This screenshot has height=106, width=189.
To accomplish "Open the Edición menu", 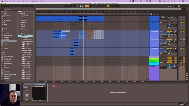I will point(19,1).
